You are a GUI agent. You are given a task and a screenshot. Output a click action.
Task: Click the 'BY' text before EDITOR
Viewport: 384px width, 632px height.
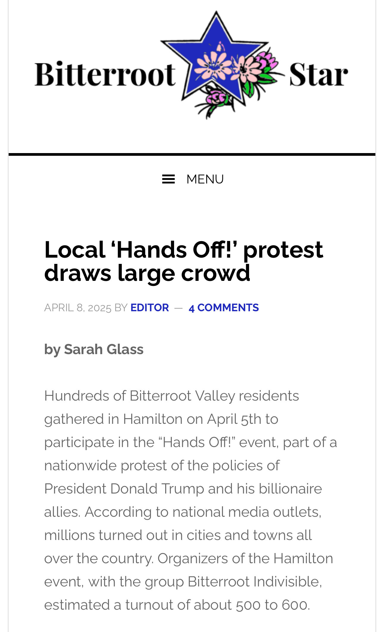[x=121, y=308]
